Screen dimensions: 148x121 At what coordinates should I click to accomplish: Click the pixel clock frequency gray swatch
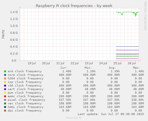pyautogui.click(x=5, y=100)
